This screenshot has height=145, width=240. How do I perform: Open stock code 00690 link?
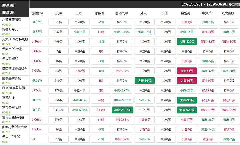click(x=6, y=34)
